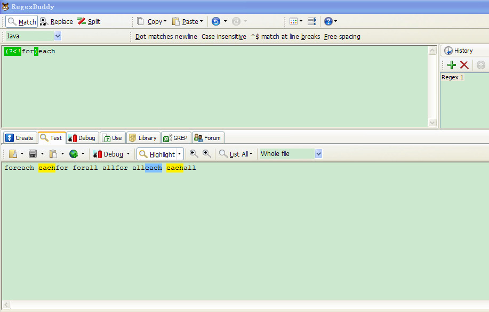The width and height of the screenshot is (489, 312).
Task: Open the Java flavor combo box
Action: [x=58, y=36]
